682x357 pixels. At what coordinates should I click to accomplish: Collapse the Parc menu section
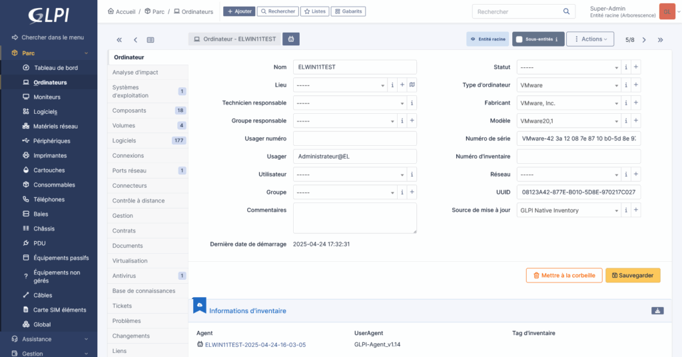point(86,53)
